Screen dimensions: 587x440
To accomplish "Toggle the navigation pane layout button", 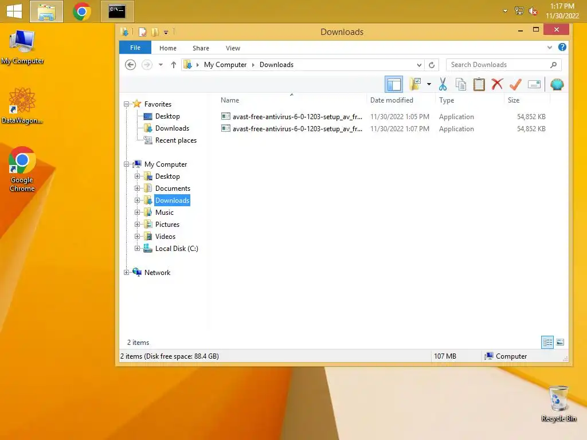I will pos(393,84).
